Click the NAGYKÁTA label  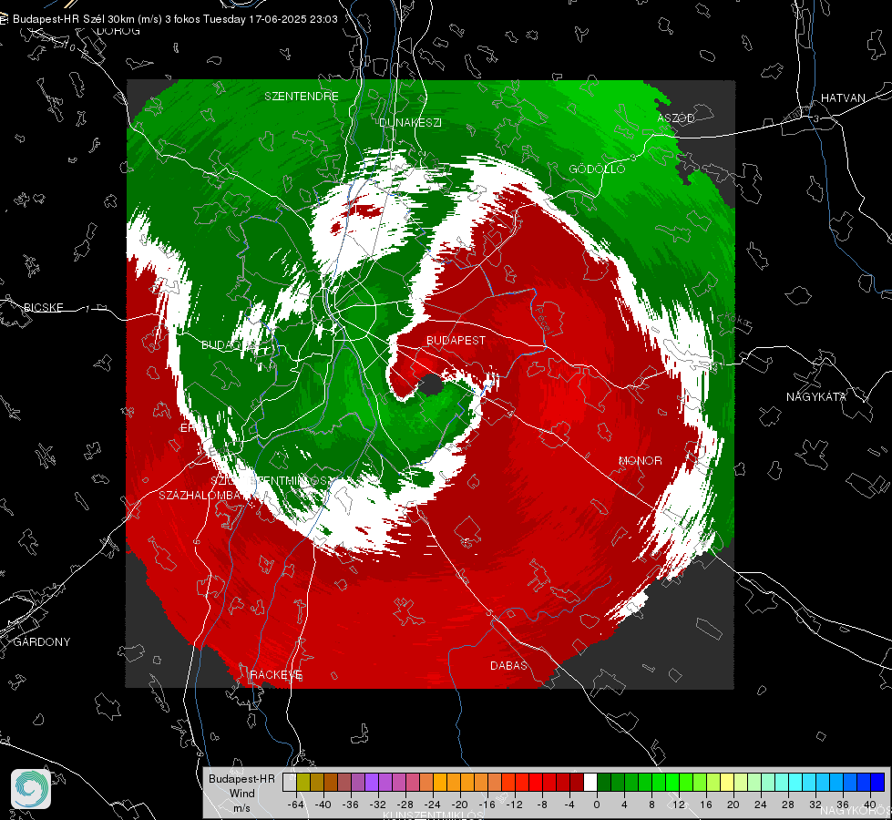tap(816, 397)
